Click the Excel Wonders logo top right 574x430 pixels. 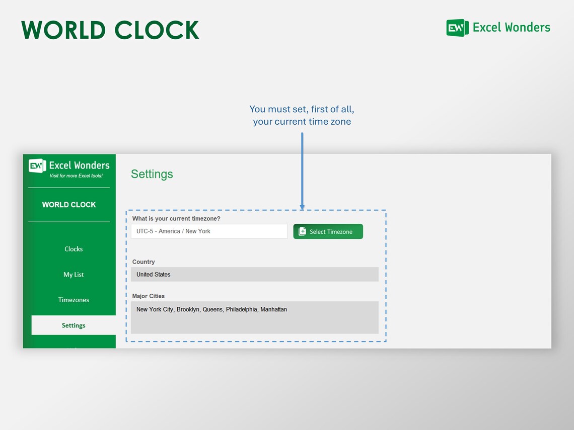click(x=497, y=28)
